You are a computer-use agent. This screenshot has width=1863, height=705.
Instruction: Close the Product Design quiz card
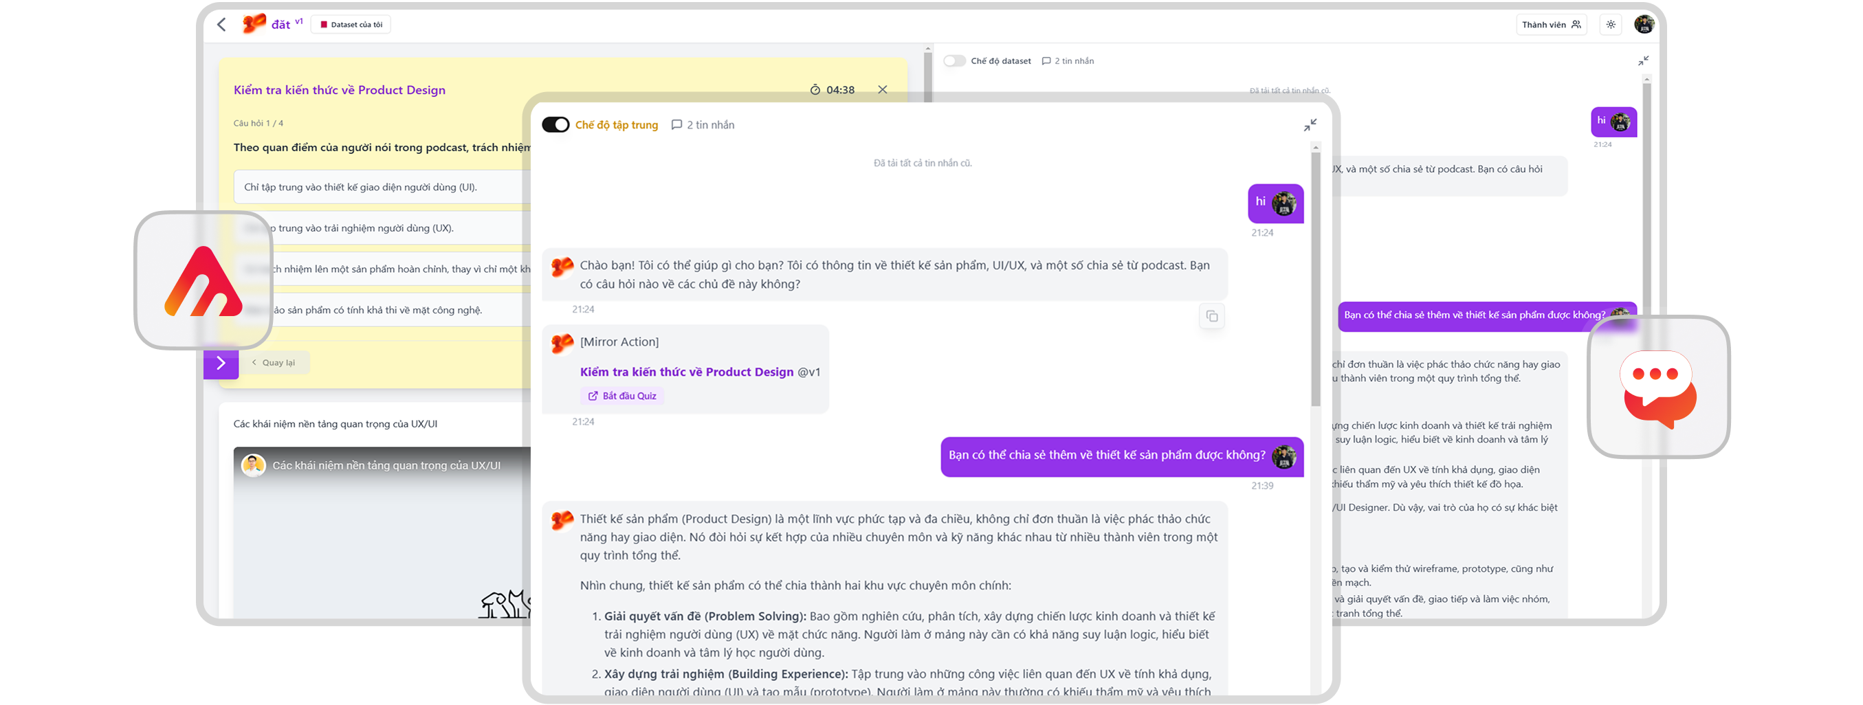[882, 89]
